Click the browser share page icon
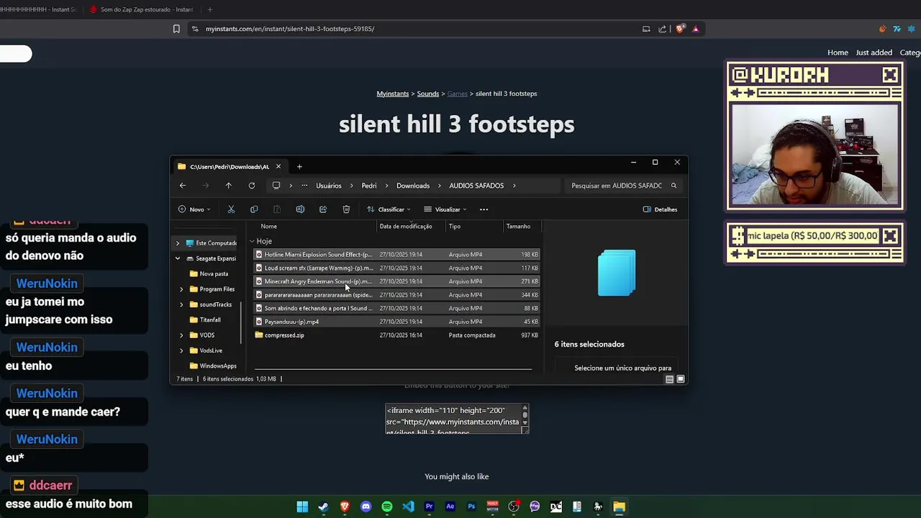 (663, 29)
